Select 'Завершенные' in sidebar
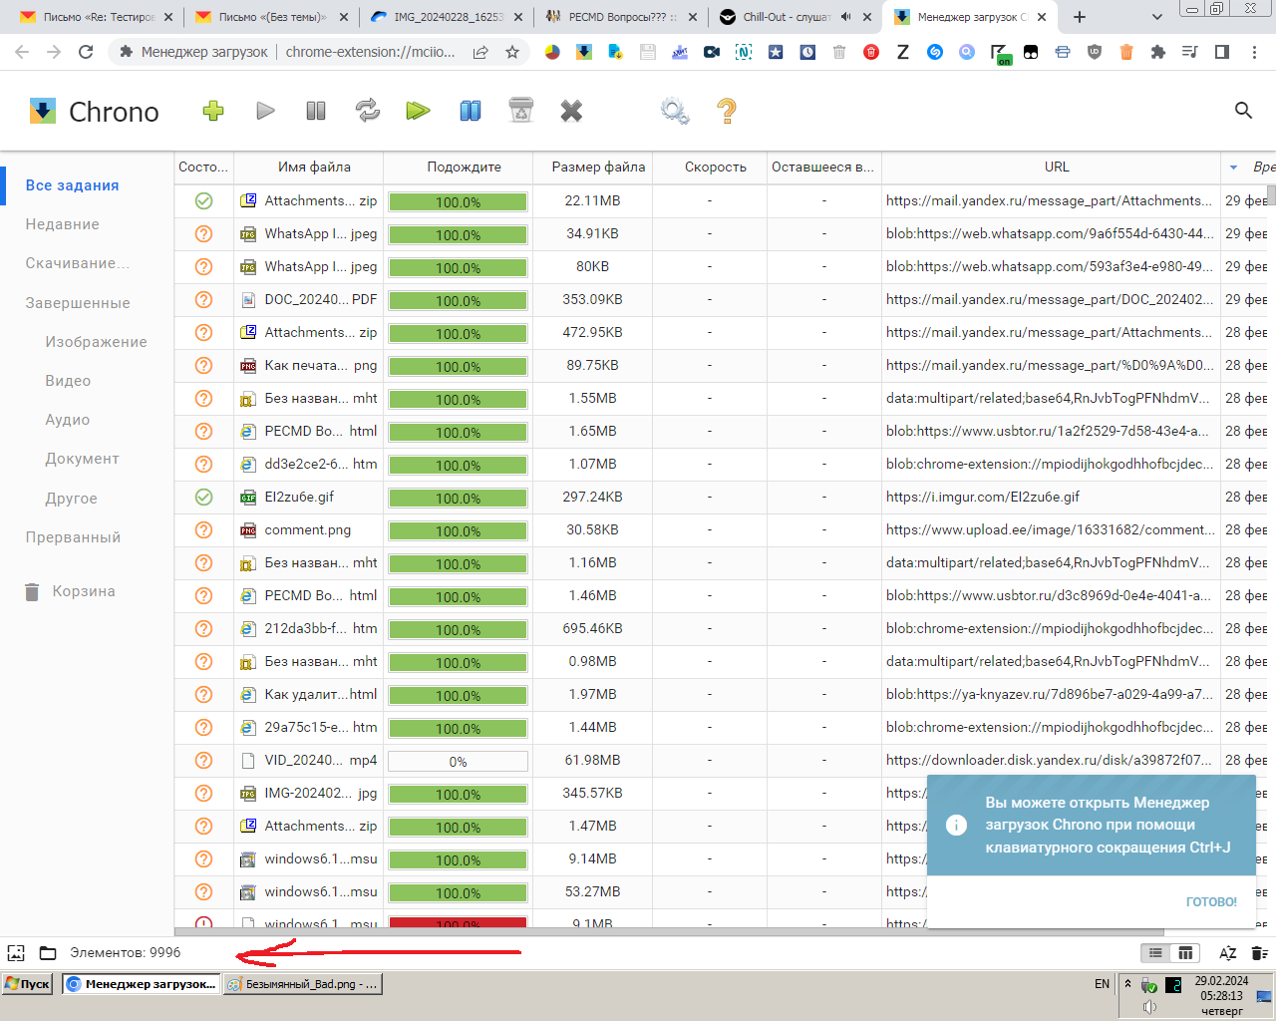Screen dimensions: 1276x1021 [x=78, y=303]
